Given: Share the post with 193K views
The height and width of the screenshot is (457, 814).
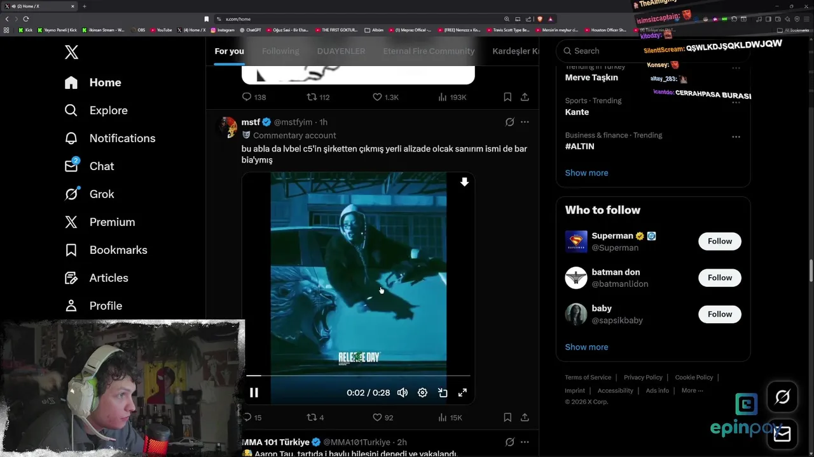Looking at the screenshot, I should pyautogui.click(x=525, y=97).
